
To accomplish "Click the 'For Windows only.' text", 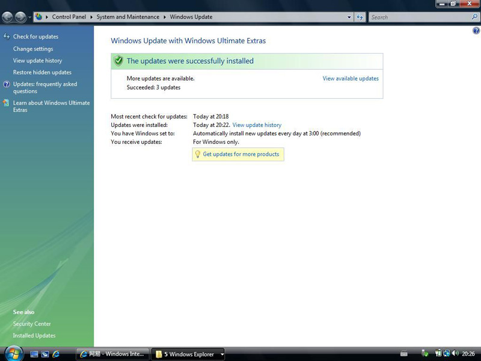I will click(x=216, y=142).
